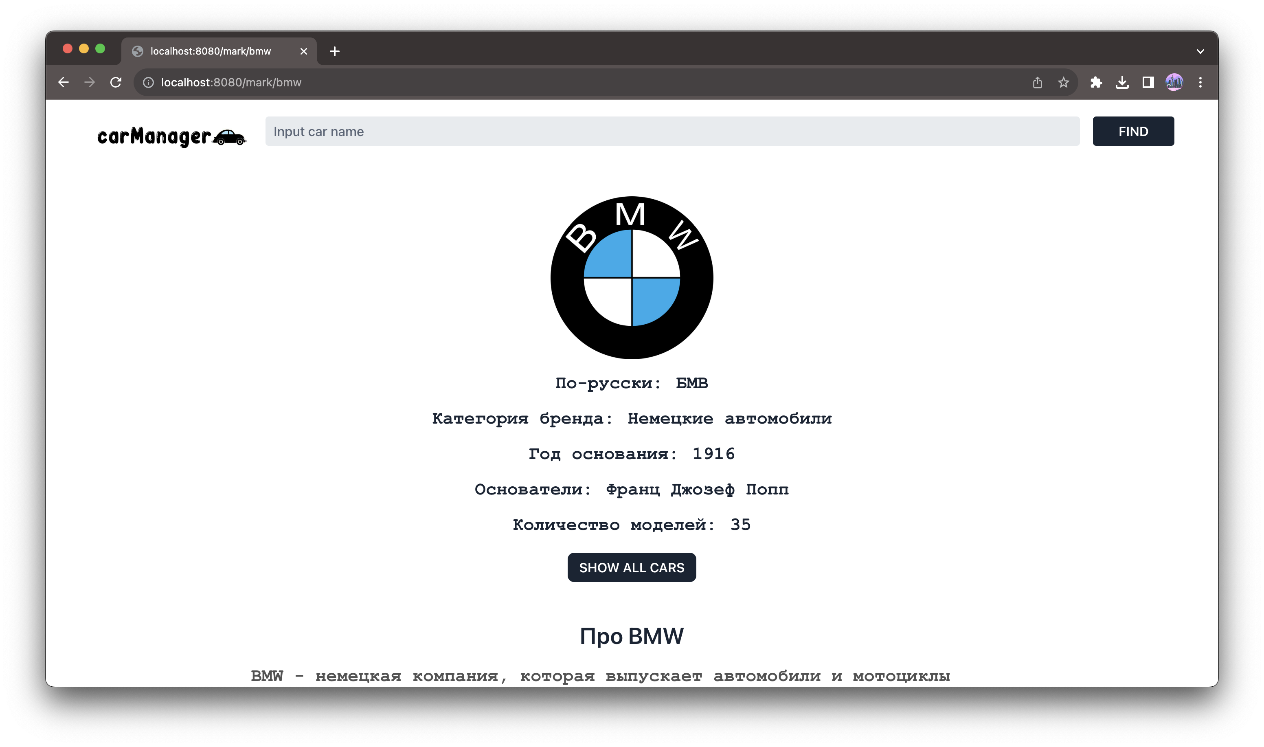Screen dimensions: 1264x747
Task: Click the browser profile avatar icon
Action: click(1174, 82)
